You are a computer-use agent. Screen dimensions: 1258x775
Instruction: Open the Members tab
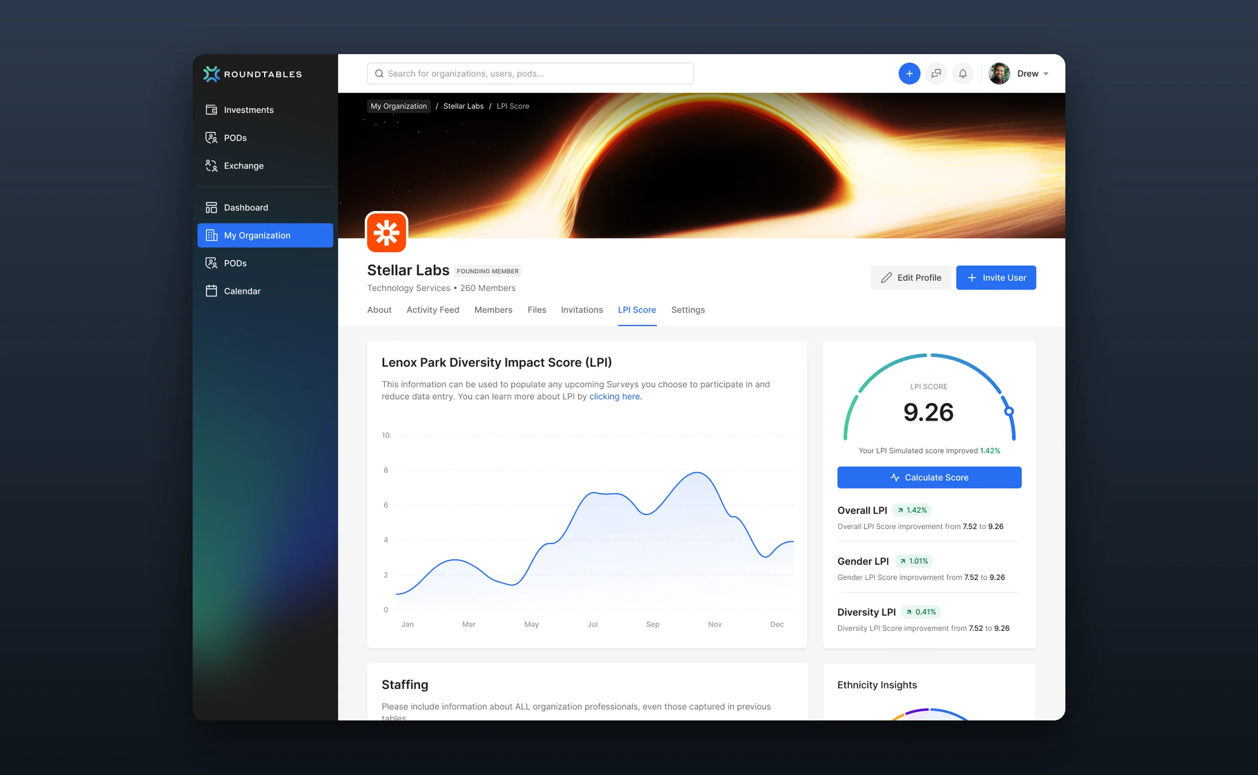(x=493, y=310)
